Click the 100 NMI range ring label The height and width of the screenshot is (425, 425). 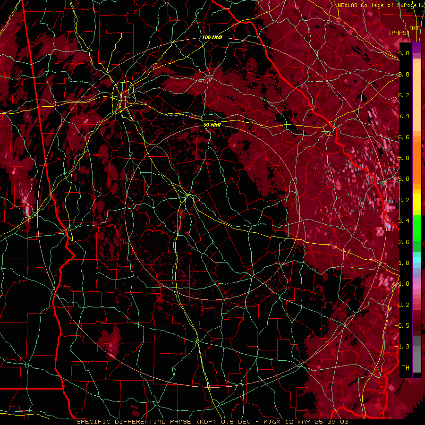coord(212,37)
